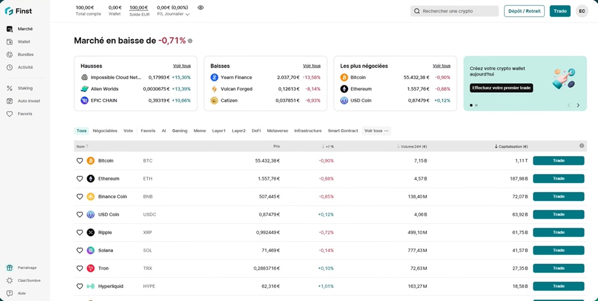
Task: Expand Voir tous categories menu
Action: click(376, 131)
